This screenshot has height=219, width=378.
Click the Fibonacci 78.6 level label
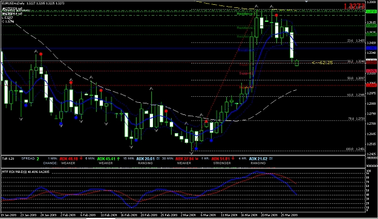tap(356, 119)
